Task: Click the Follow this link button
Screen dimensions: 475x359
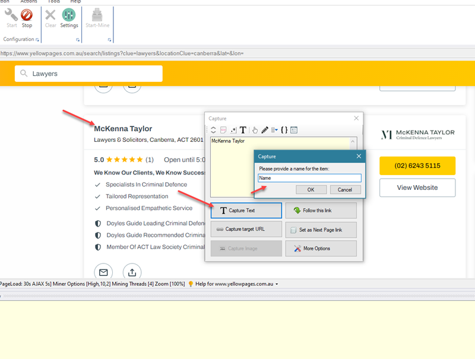Action: [x=321, y=210]
